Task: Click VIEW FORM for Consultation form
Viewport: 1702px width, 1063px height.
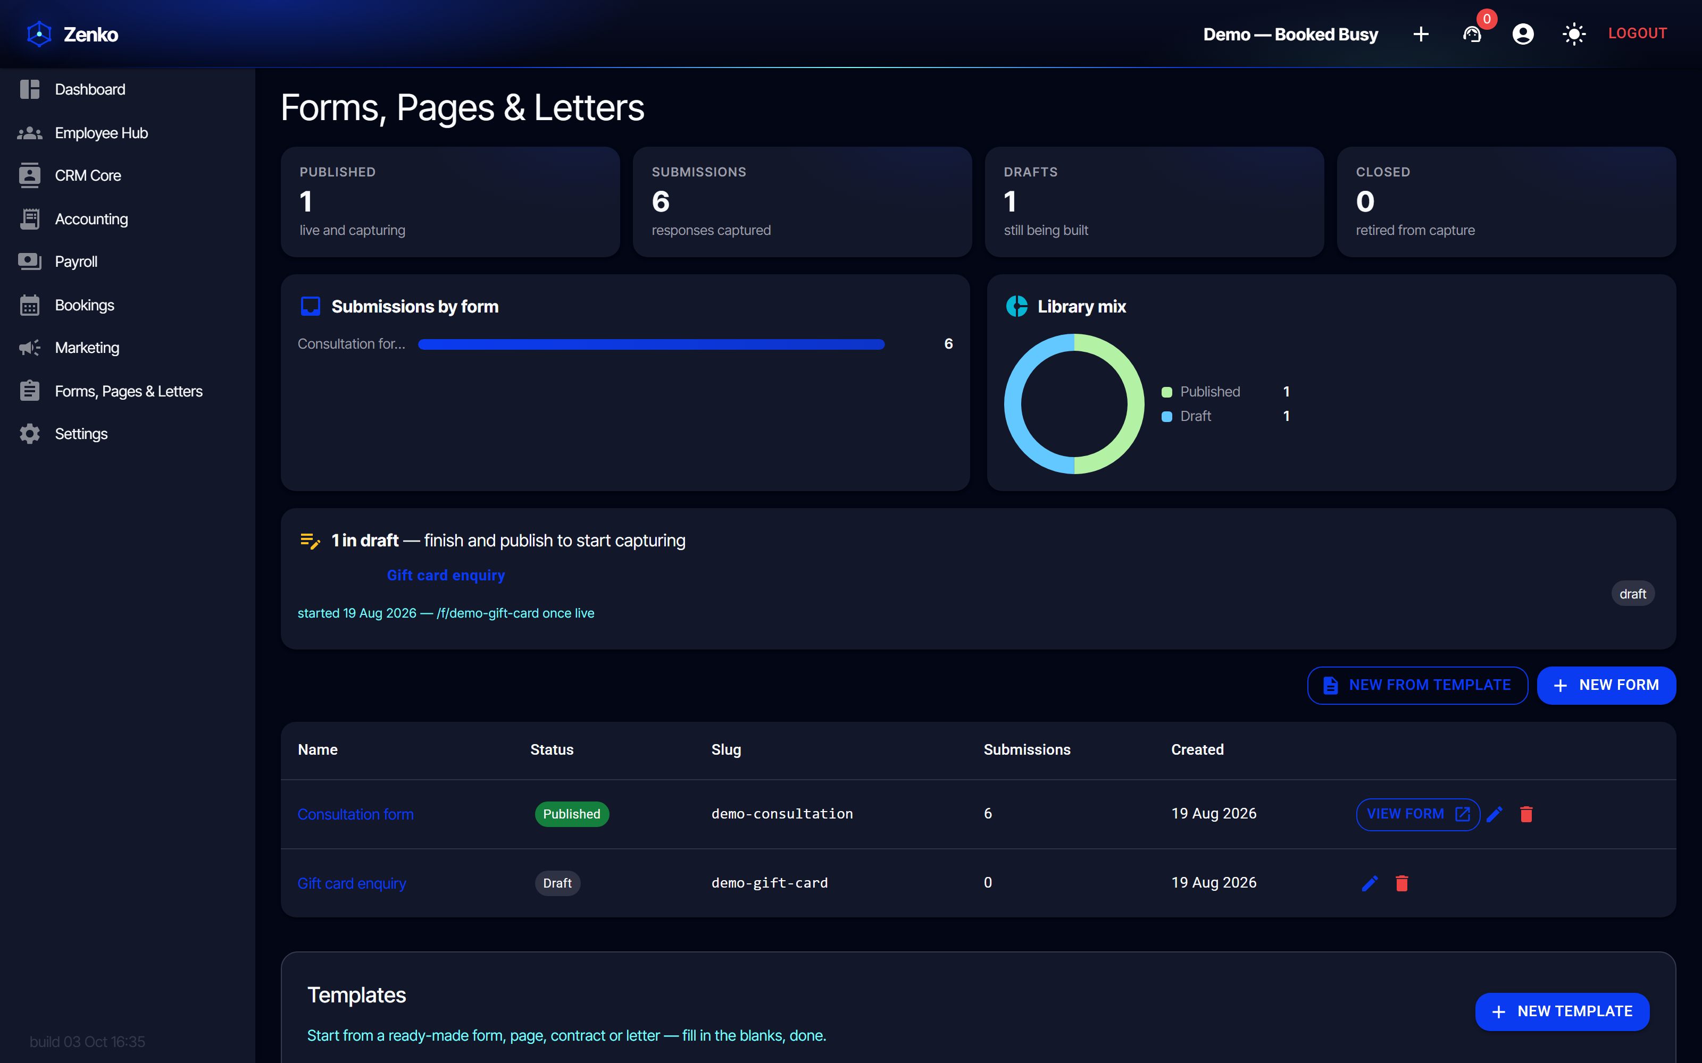Action: [1418, 814]
